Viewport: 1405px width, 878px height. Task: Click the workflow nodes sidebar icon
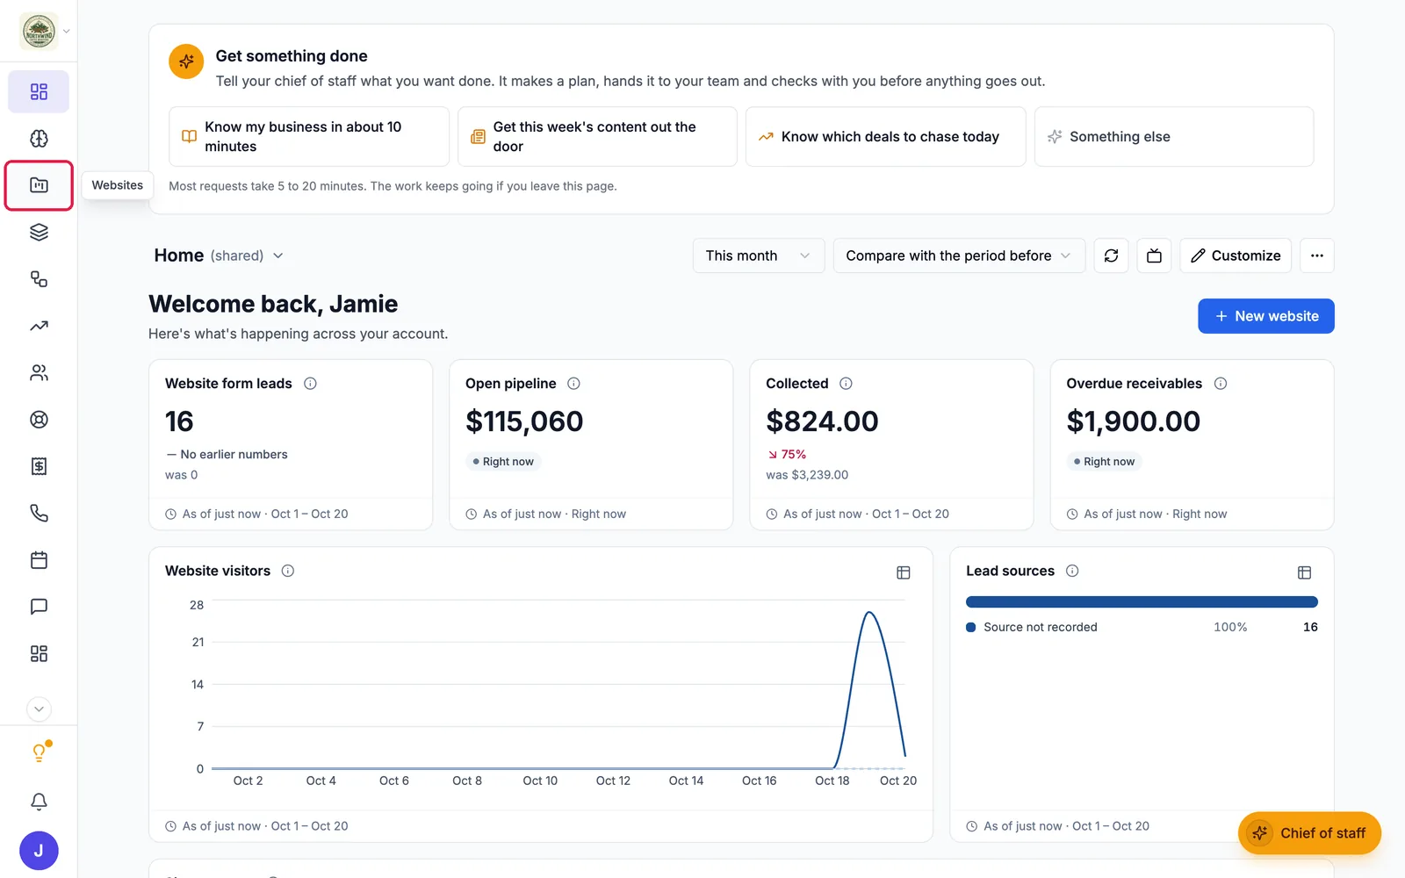[x=39, y=279]
